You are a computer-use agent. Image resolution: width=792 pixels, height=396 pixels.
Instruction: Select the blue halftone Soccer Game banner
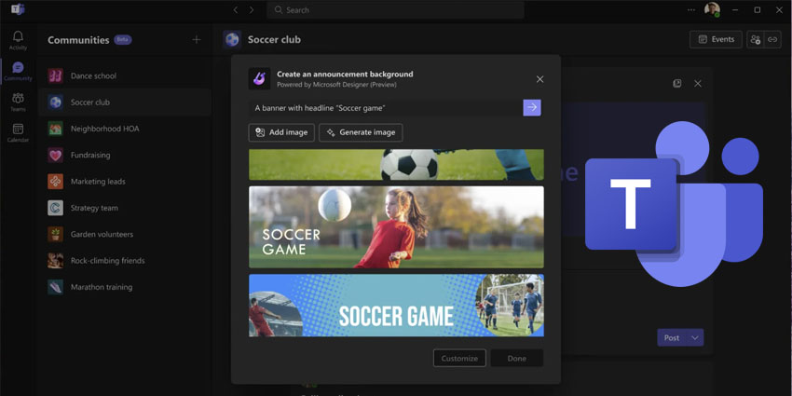[397, 306]
